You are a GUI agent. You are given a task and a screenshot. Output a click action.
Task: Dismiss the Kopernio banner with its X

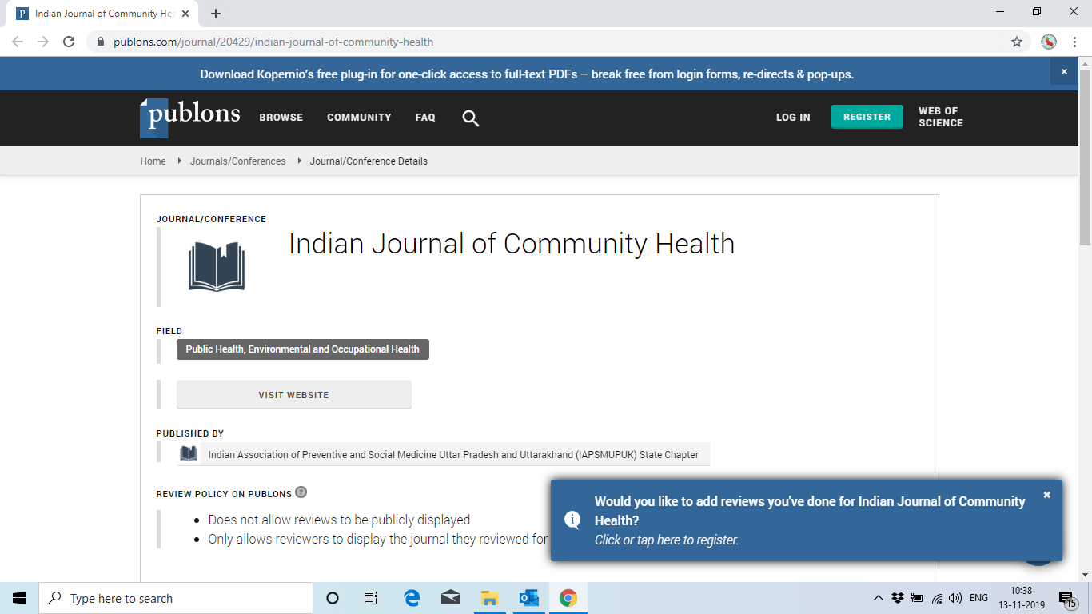point(1064,72)
